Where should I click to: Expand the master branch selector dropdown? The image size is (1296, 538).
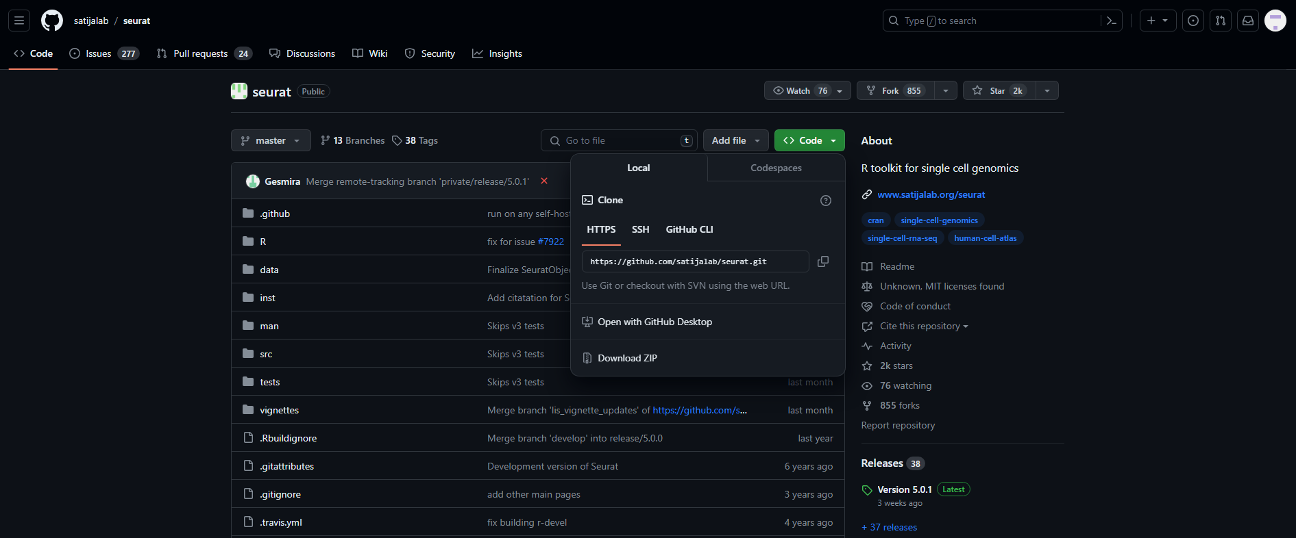271,140
